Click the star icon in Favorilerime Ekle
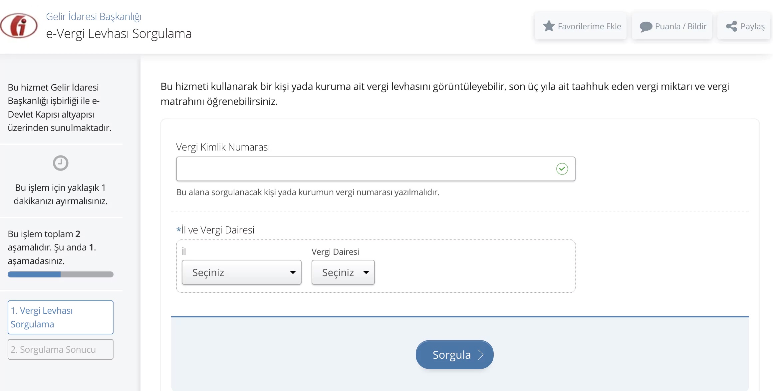Image resolution: width=773 pixels, height=391 pixels. click(x=549, y=26)
